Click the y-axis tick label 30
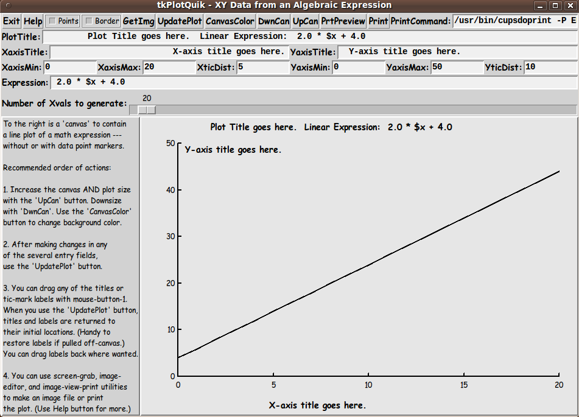The image size is (579, 417). [170, 236]
